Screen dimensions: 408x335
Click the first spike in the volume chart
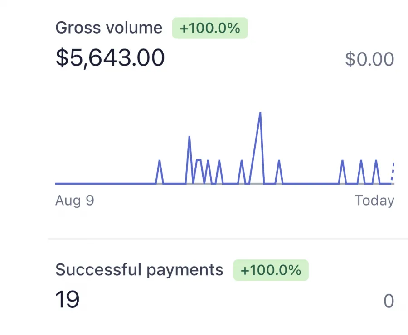point(160,161)
